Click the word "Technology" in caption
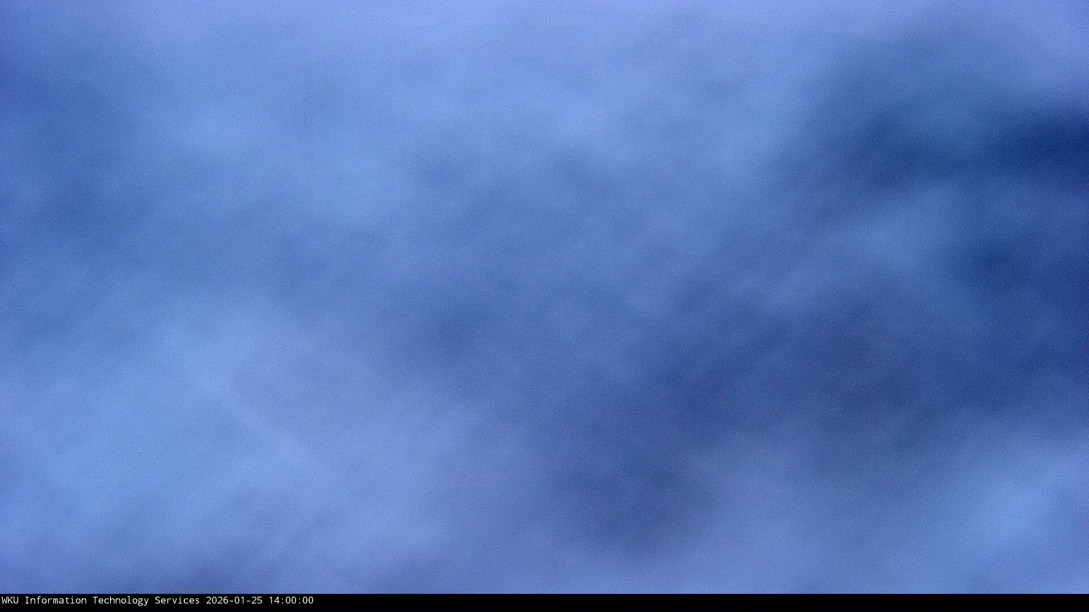The width and height of the screenshot is (1089, 612). pos(120,600)
